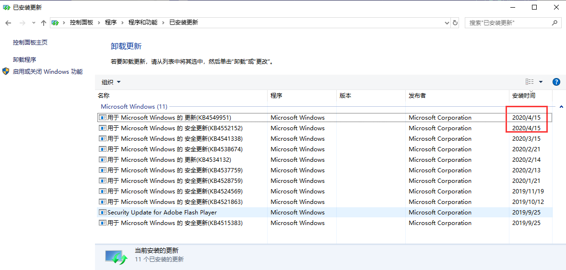This screenshot has height=270, width=566.
Task: Click the Back navigation arrow
Action: coord(8,22)
